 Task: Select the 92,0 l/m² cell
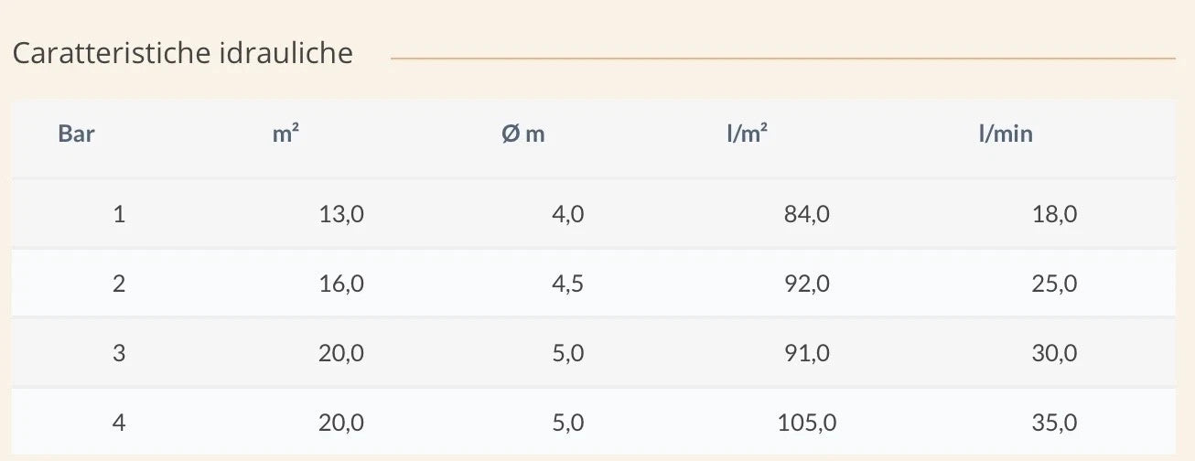[x=807, y=284]
